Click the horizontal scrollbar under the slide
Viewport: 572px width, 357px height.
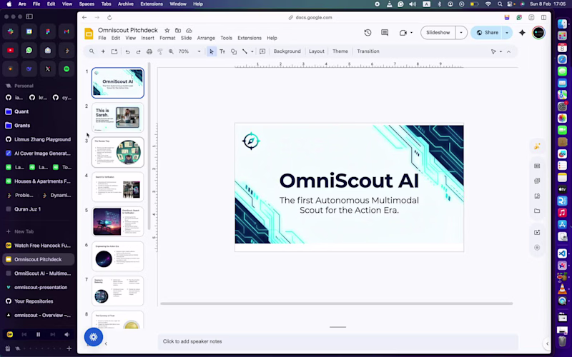tap(336, 303)
